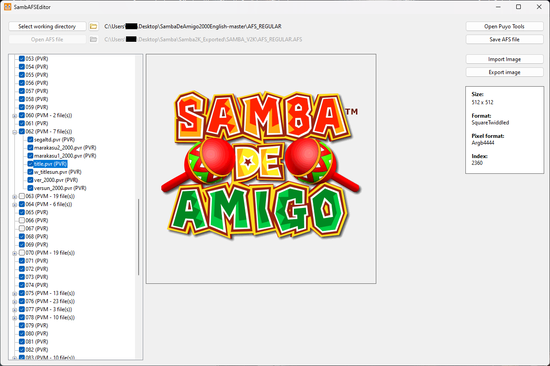
Task: Click the index value '2360'
Action: coord(477,163)
